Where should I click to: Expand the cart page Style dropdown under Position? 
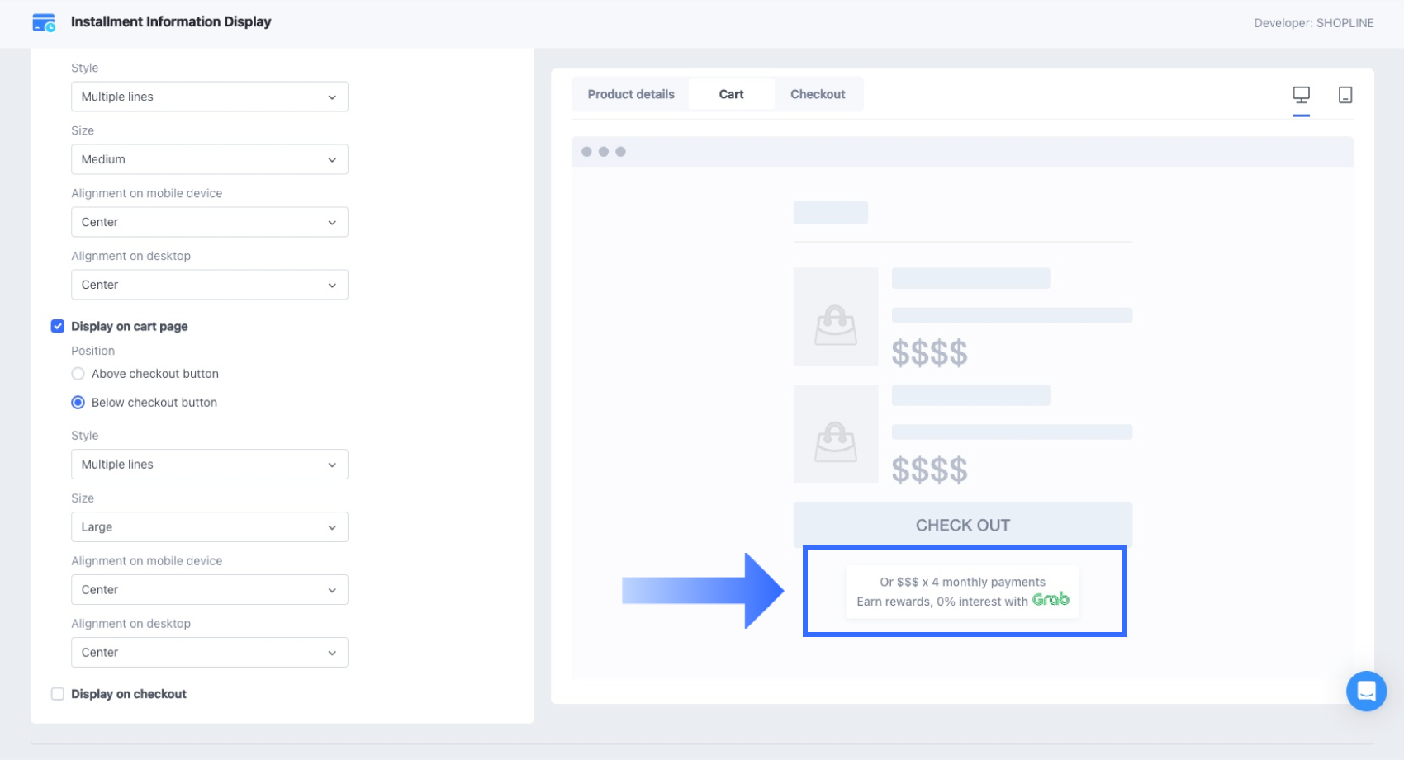[x=210, y=465]
